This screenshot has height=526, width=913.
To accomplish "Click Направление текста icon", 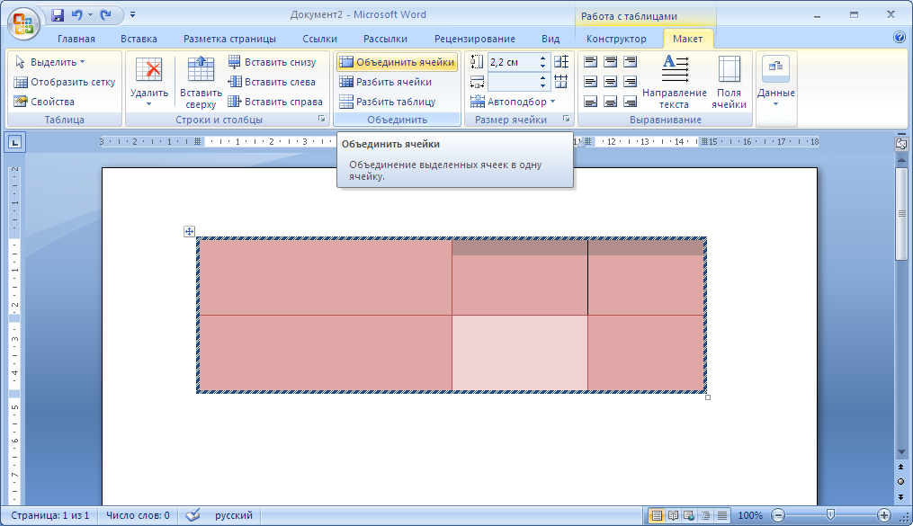I will tap(675, 68).
